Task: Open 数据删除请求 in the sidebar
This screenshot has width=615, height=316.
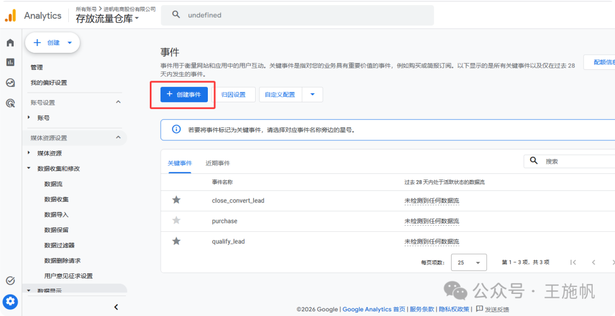Action: [63, 260]
